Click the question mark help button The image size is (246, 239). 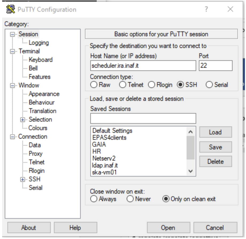click(x=206, y=9)
